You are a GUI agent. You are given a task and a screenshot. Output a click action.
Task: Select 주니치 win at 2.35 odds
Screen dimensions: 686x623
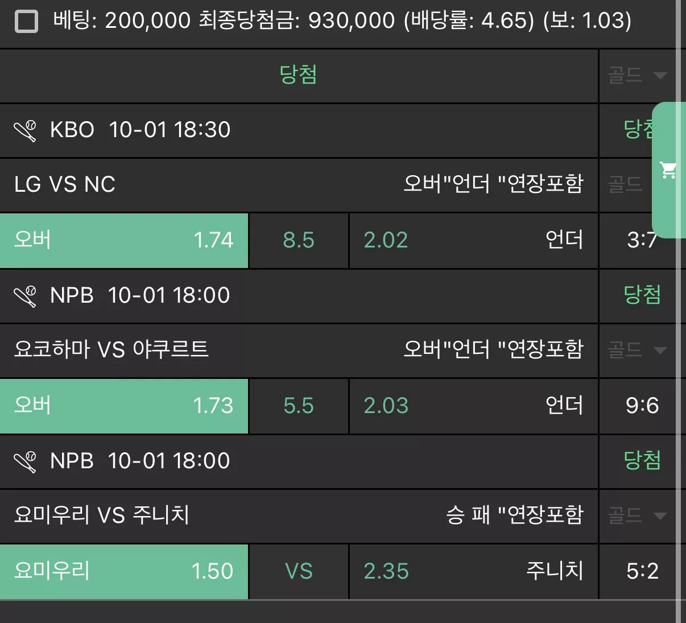point(473,571)
